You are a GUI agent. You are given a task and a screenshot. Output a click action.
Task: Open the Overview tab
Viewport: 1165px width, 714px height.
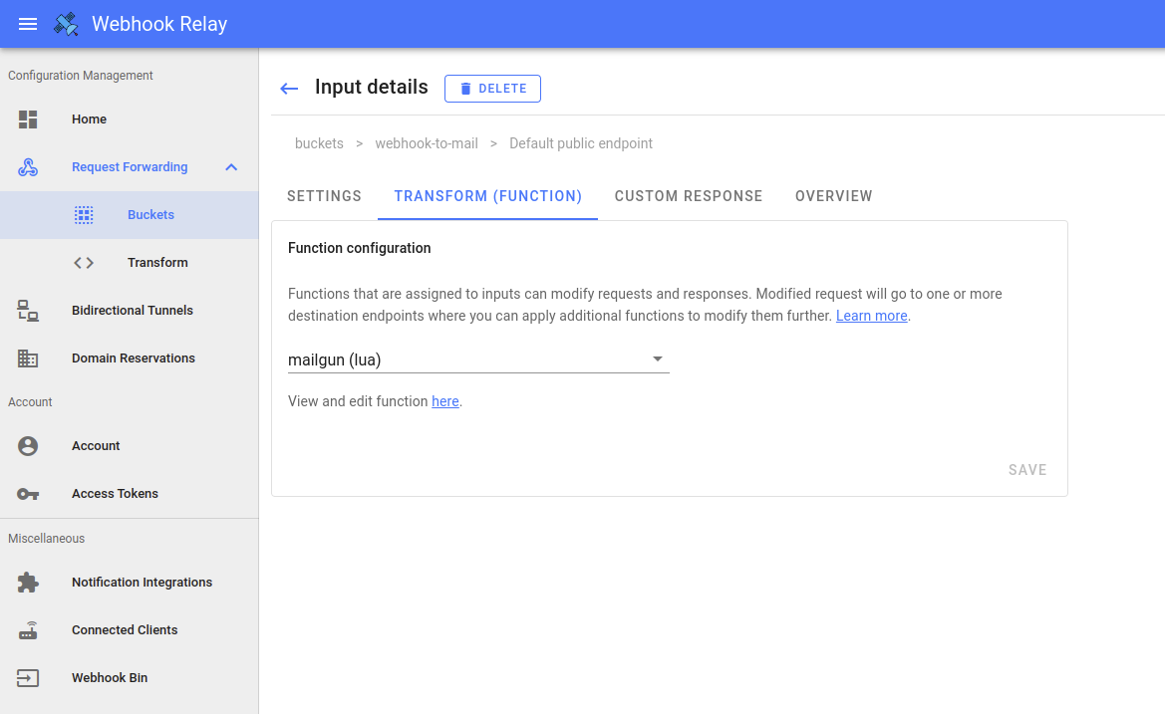tap(833, 196)
